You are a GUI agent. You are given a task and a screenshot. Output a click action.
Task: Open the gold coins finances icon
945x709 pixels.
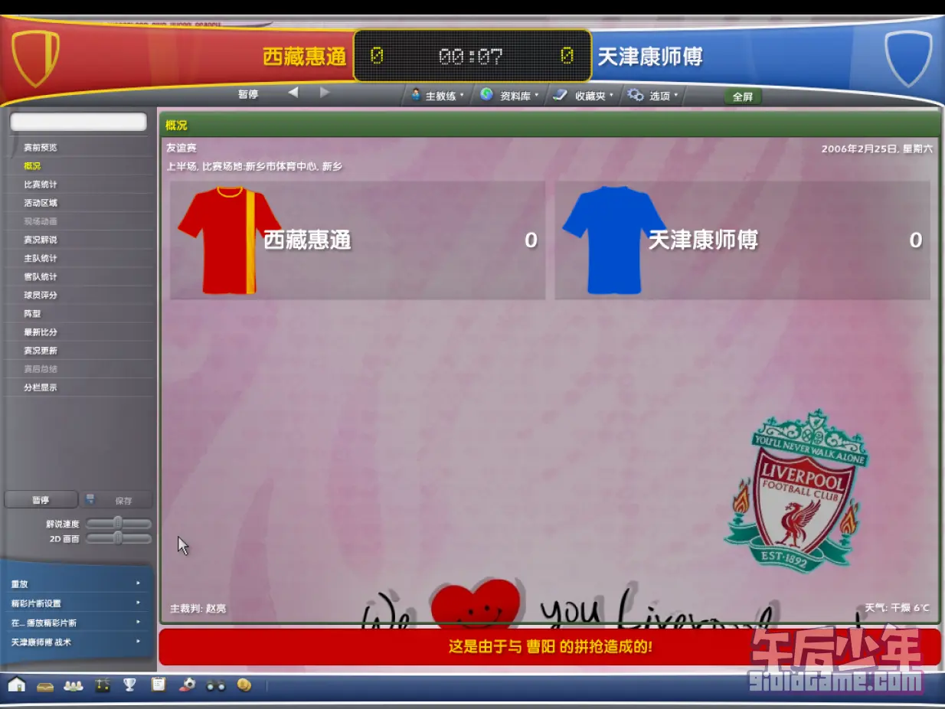coord(244,684)
